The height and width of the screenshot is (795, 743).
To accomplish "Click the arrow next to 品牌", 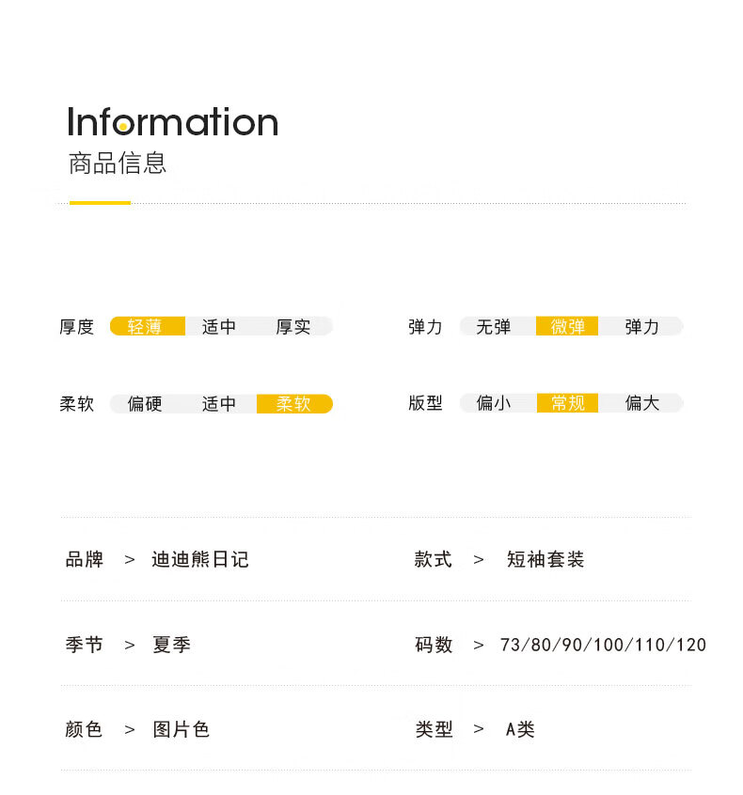I will pyautogui.click(x=130, y=560).
